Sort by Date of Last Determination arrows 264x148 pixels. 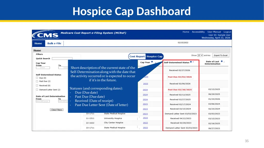pos(224,62)
